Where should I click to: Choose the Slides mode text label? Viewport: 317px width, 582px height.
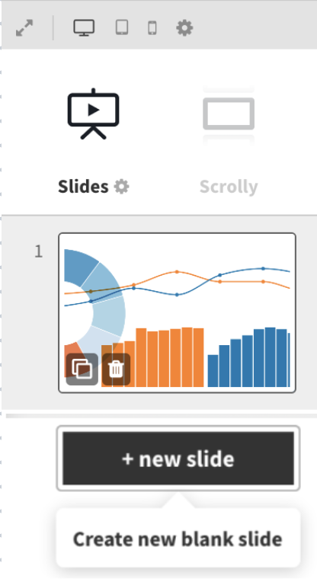click(x=83, y=187)
